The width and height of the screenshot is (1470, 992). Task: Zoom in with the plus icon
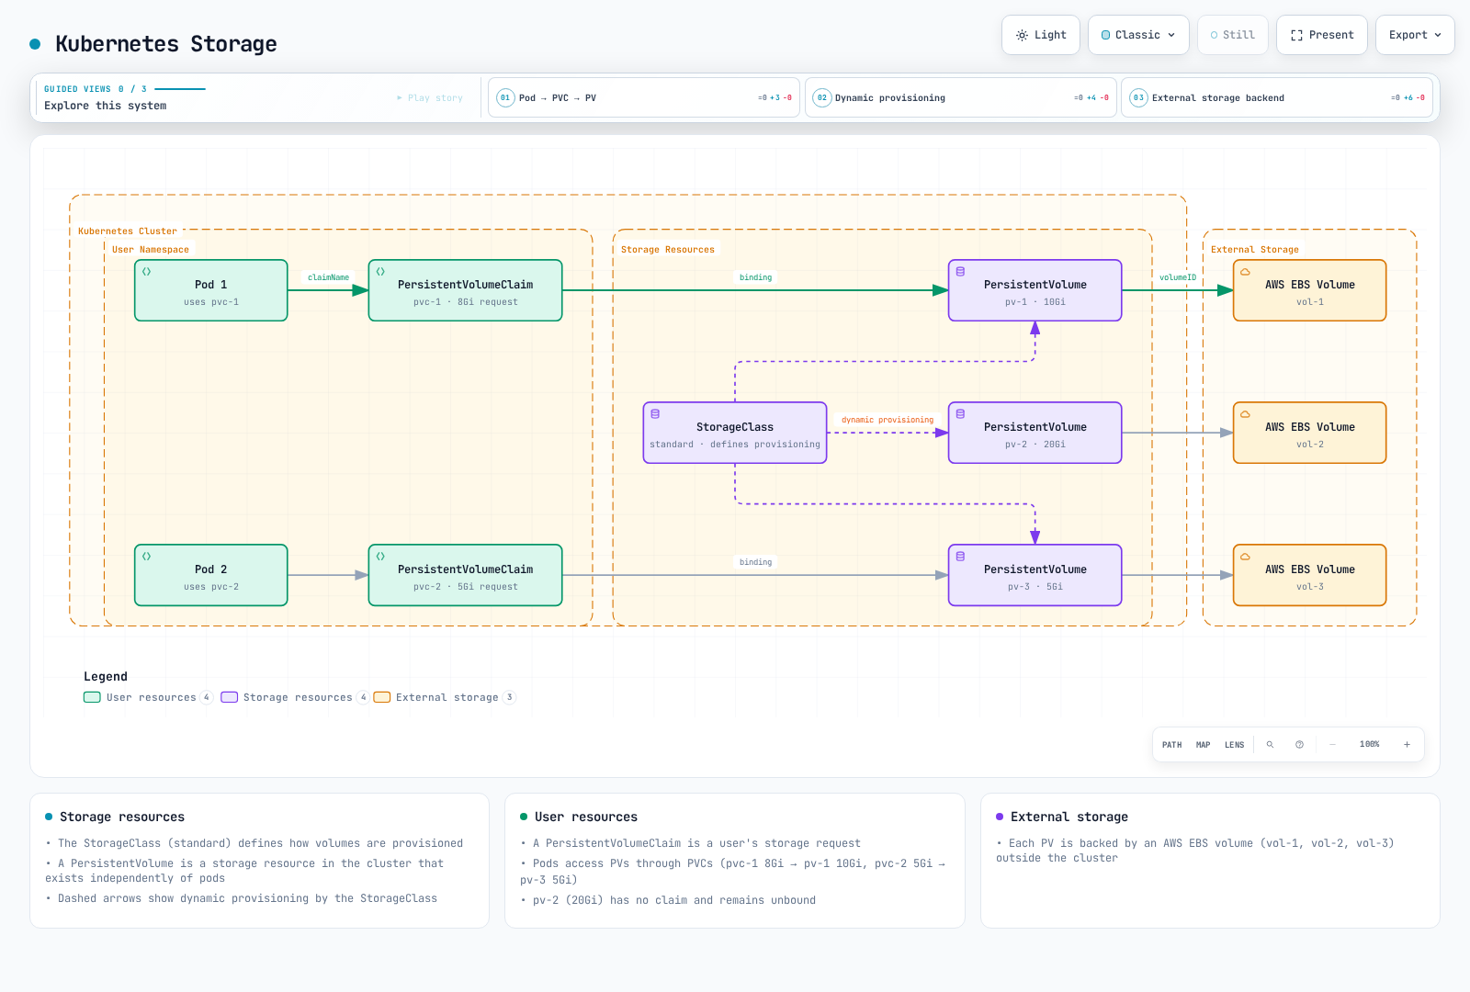pyautogui.click(x=1407, y=745)
